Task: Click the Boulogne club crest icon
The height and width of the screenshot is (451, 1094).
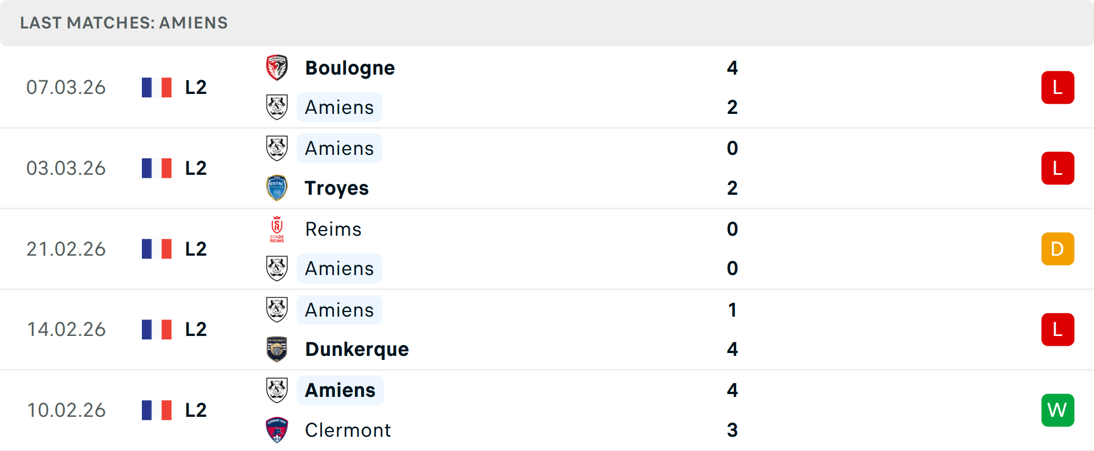Action: (277, 68)
